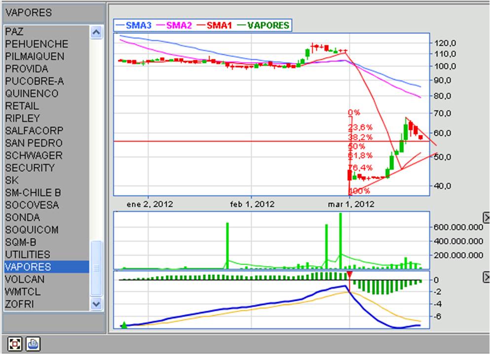
Task: Select SCHWAGER in the stock list
Action: pyautogui.click(x=47, y=156)
